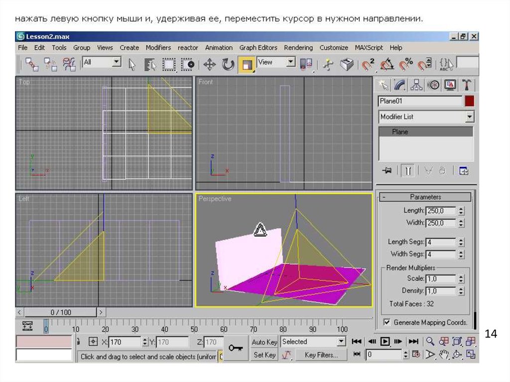Collapse the Parameters rollout
This screenshot has width=510, height=382.
point(425,197)
